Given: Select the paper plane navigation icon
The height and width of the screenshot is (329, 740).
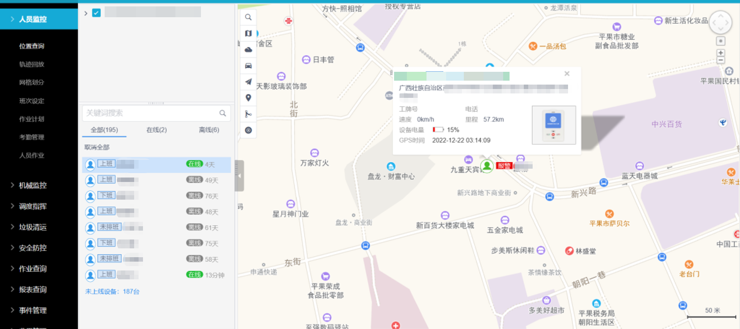Looking at the screenshot, I should (x=248, y=82).
